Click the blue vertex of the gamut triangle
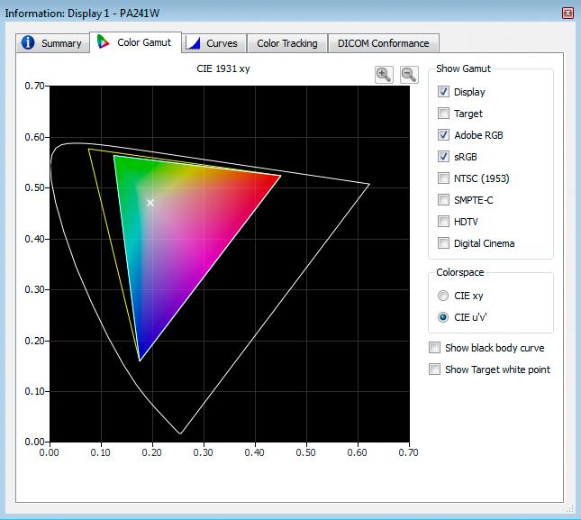 [140, 360]
